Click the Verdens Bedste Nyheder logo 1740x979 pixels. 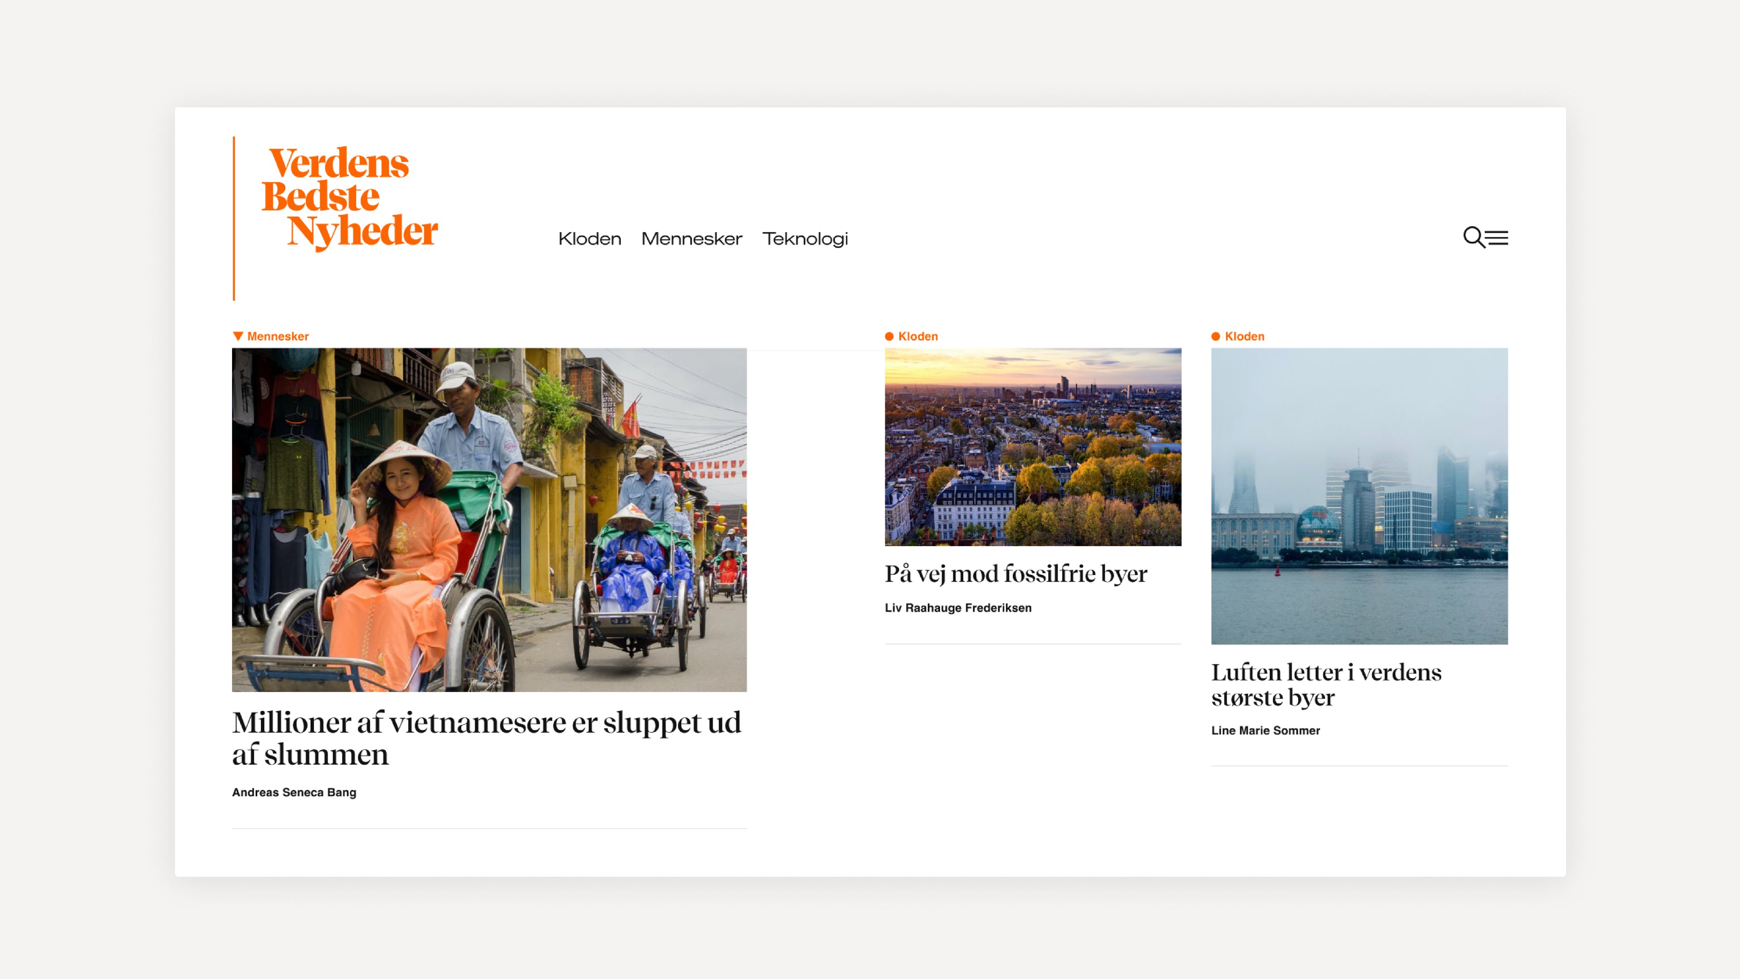tap(349, 197)
